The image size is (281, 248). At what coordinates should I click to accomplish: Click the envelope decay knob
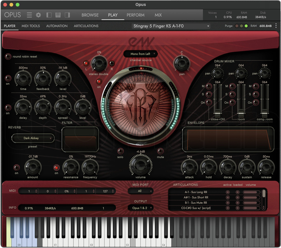[x=228, y=167]
